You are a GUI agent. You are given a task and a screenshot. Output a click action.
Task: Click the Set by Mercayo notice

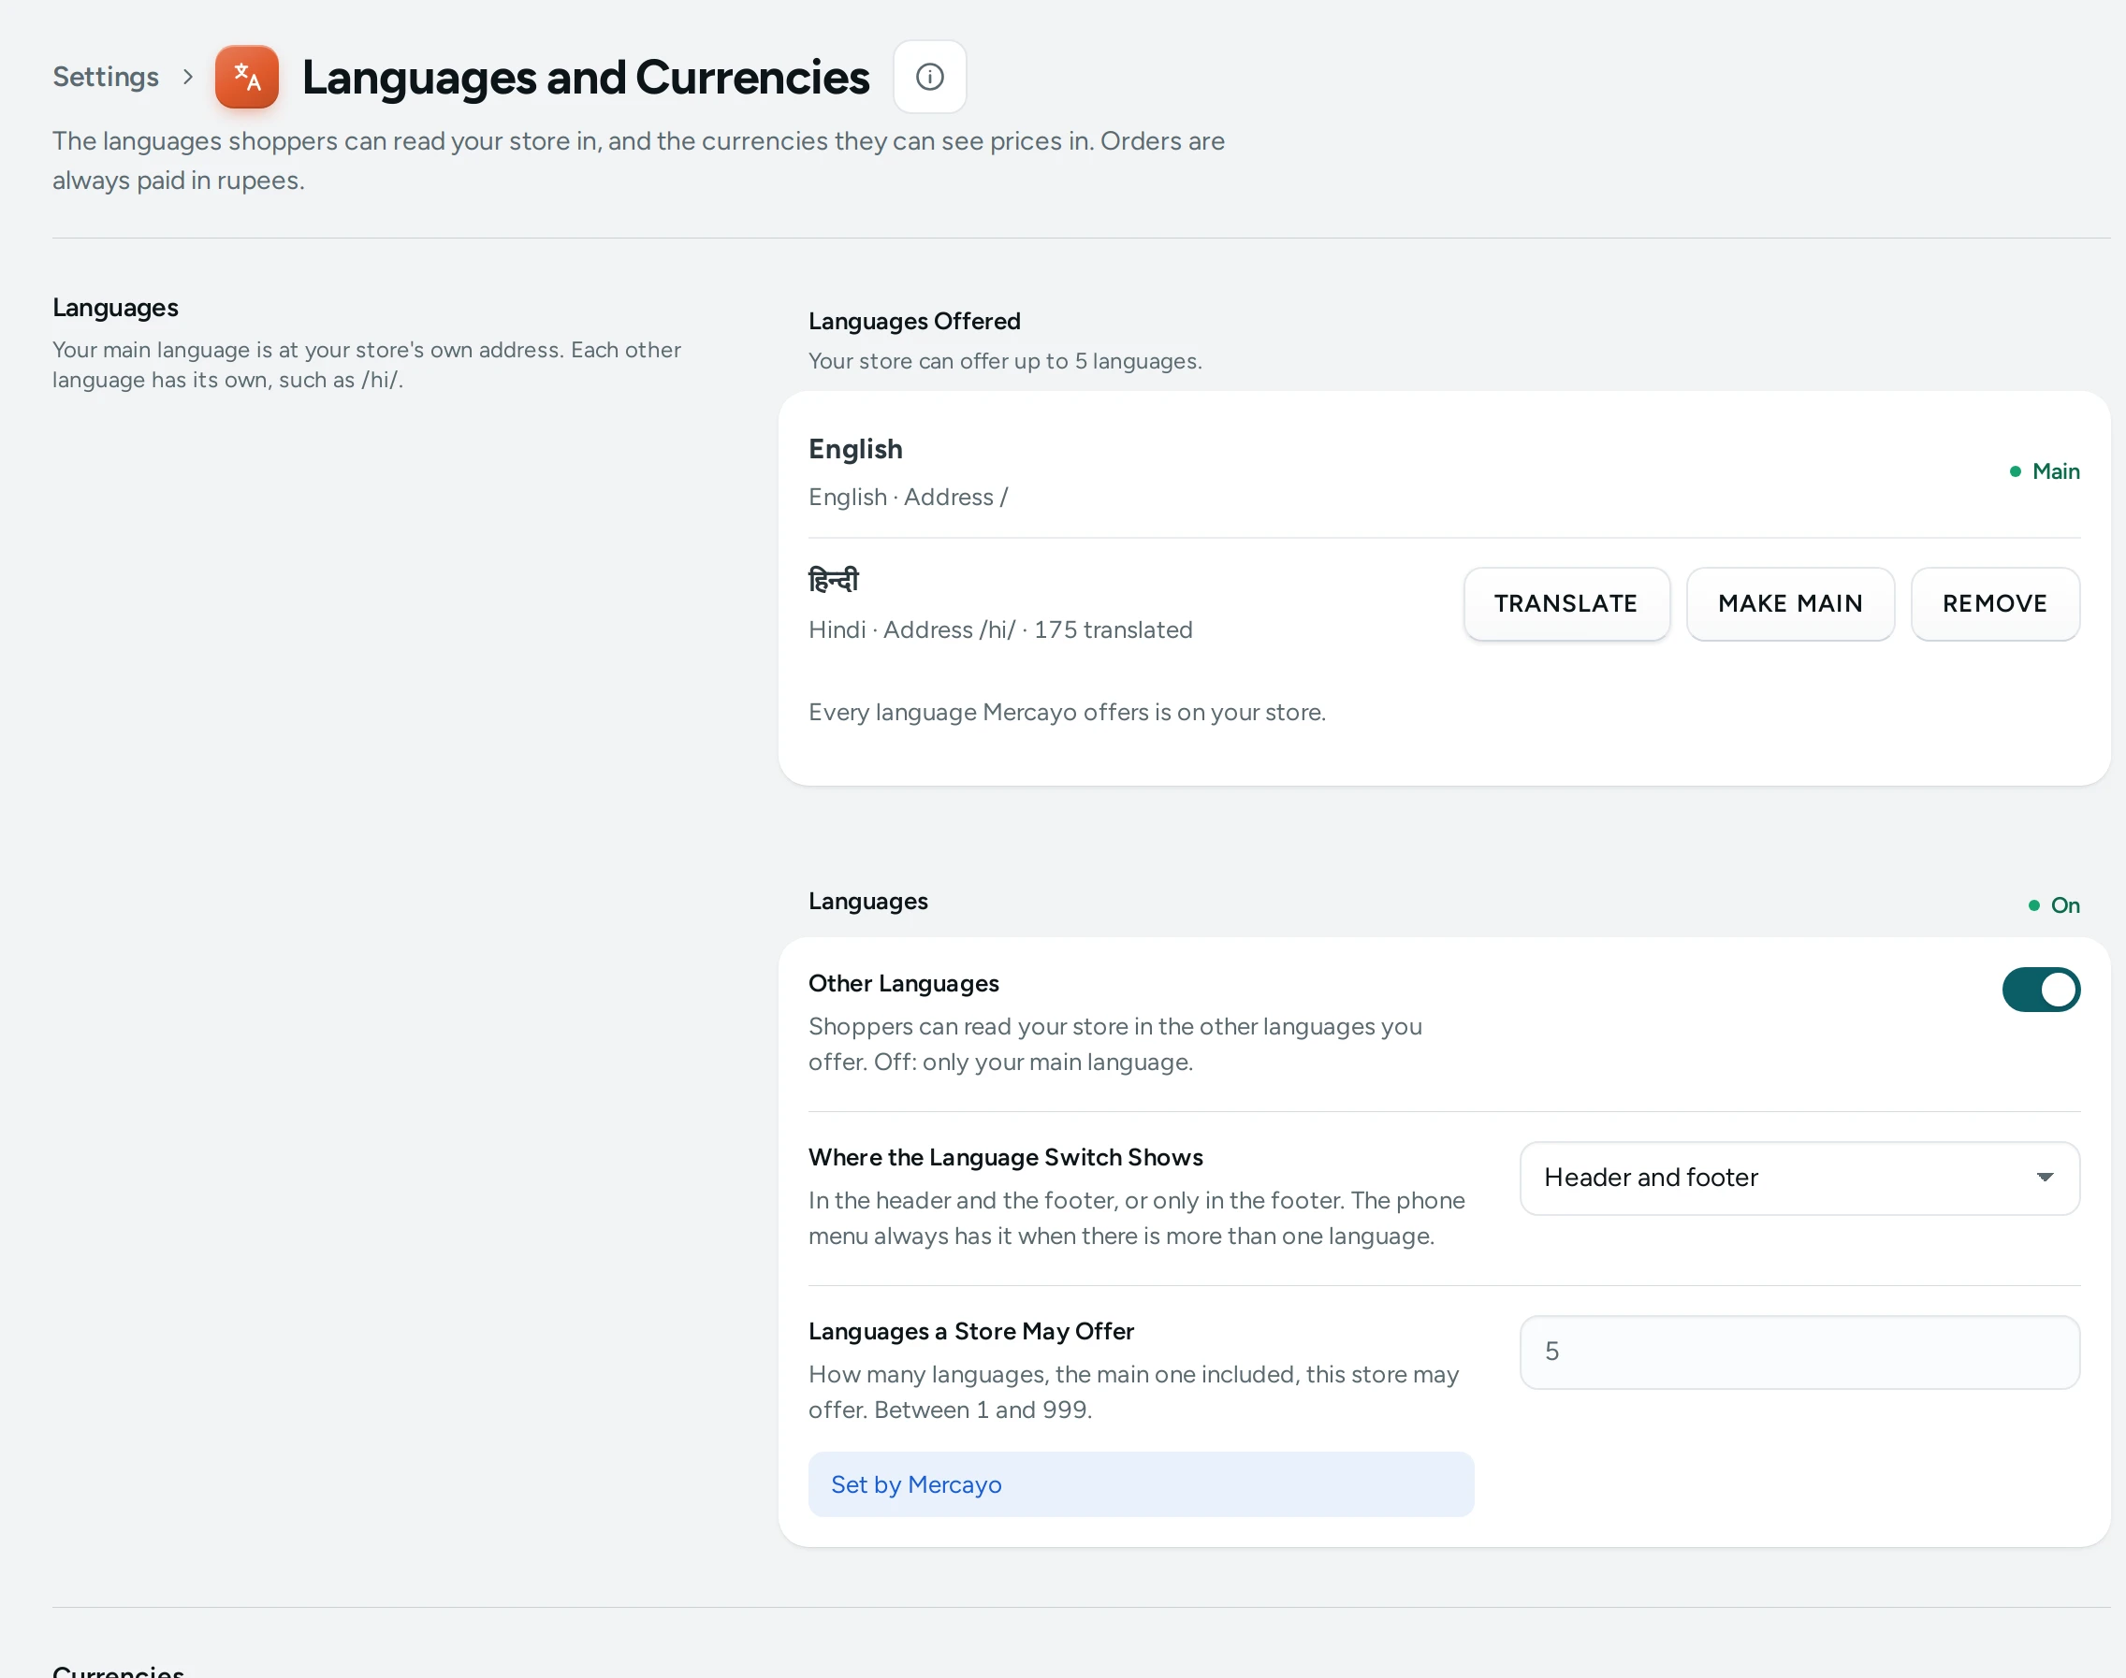pos(1140,1484)
